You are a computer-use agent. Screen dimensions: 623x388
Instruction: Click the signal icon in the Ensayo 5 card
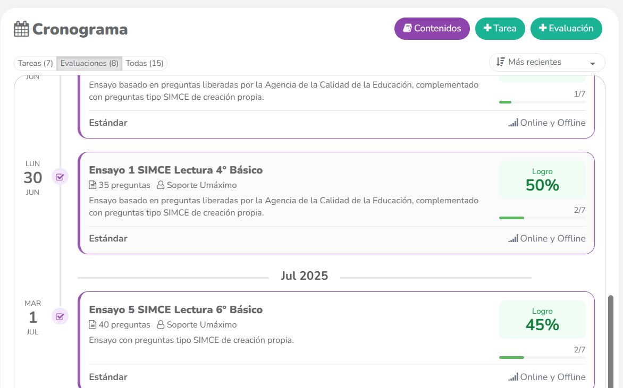tap(513, 377)
